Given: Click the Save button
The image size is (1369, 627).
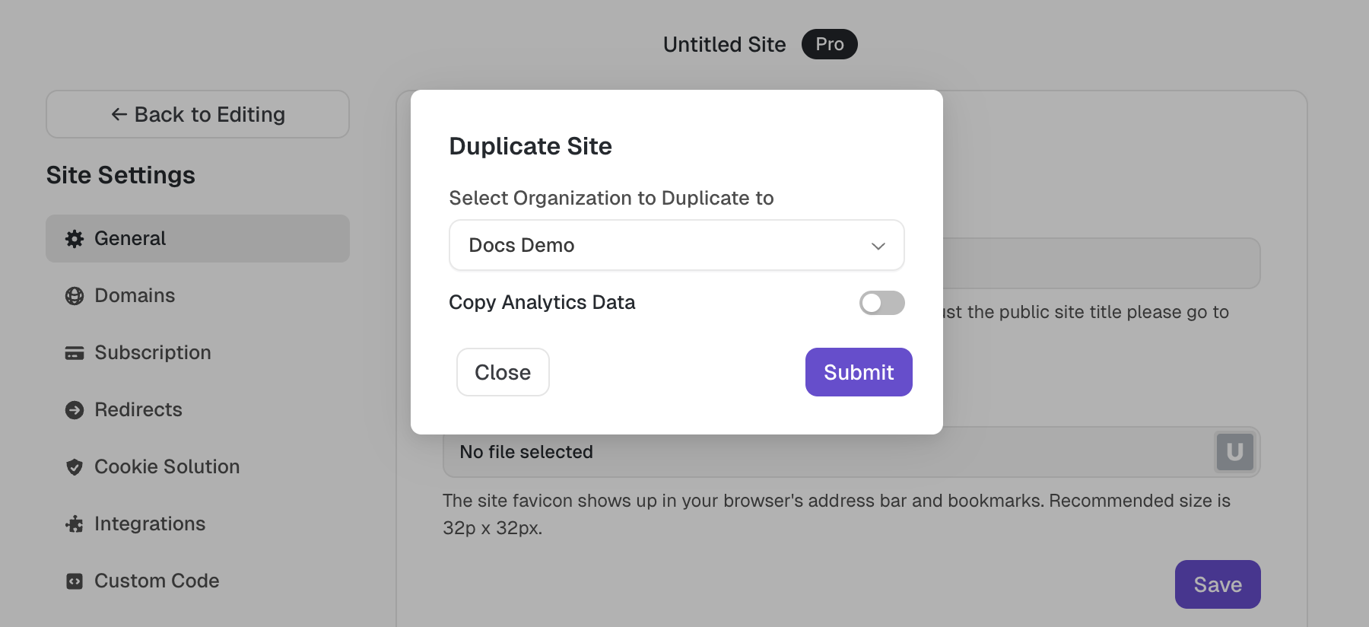Looking at the screenshot, I should [x=1217, y=584].
